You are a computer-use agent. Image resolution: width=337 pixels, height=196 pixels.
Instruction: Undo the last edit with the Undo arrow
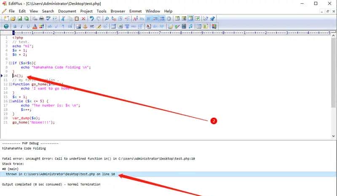(x=92, y=19)
